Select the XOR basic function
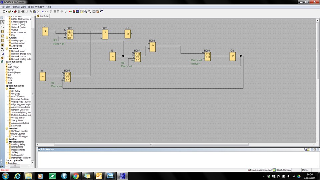Screen dimensions: 320x180 pos(10,80)
